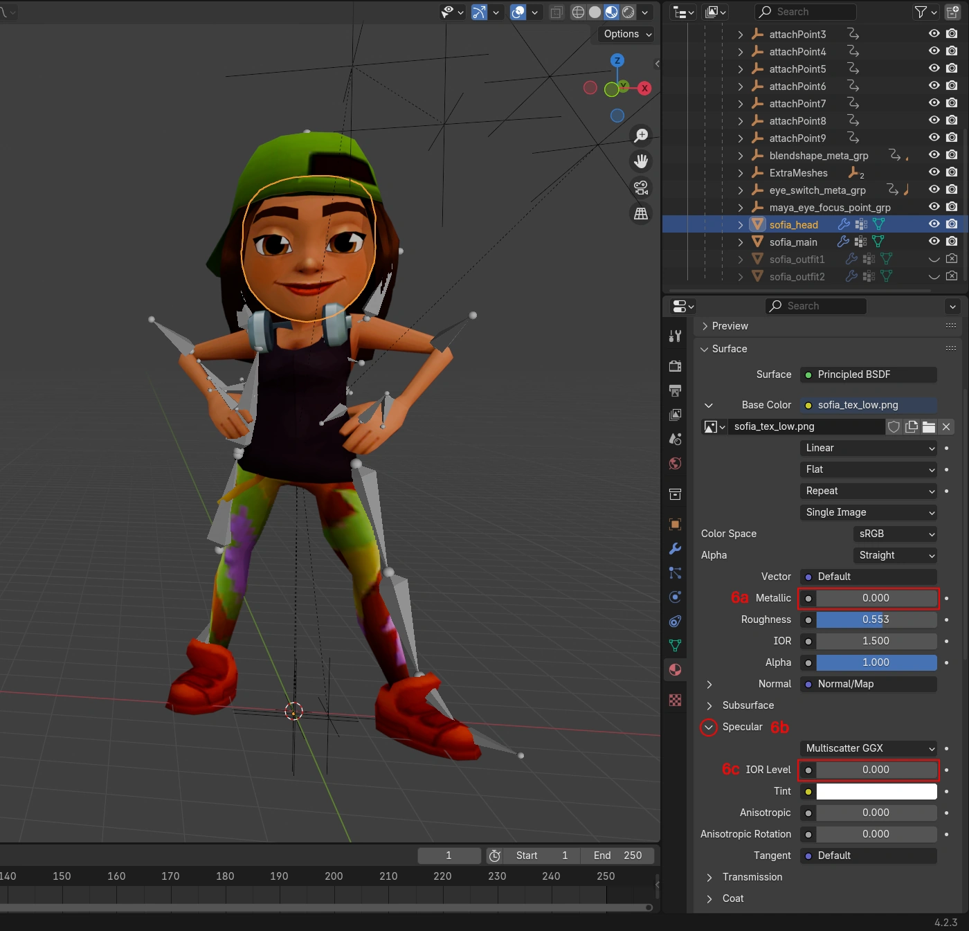Hide attachPoint3 using its eye icon
This screenshot has height=931, width=969.
[x=934, y=34]
